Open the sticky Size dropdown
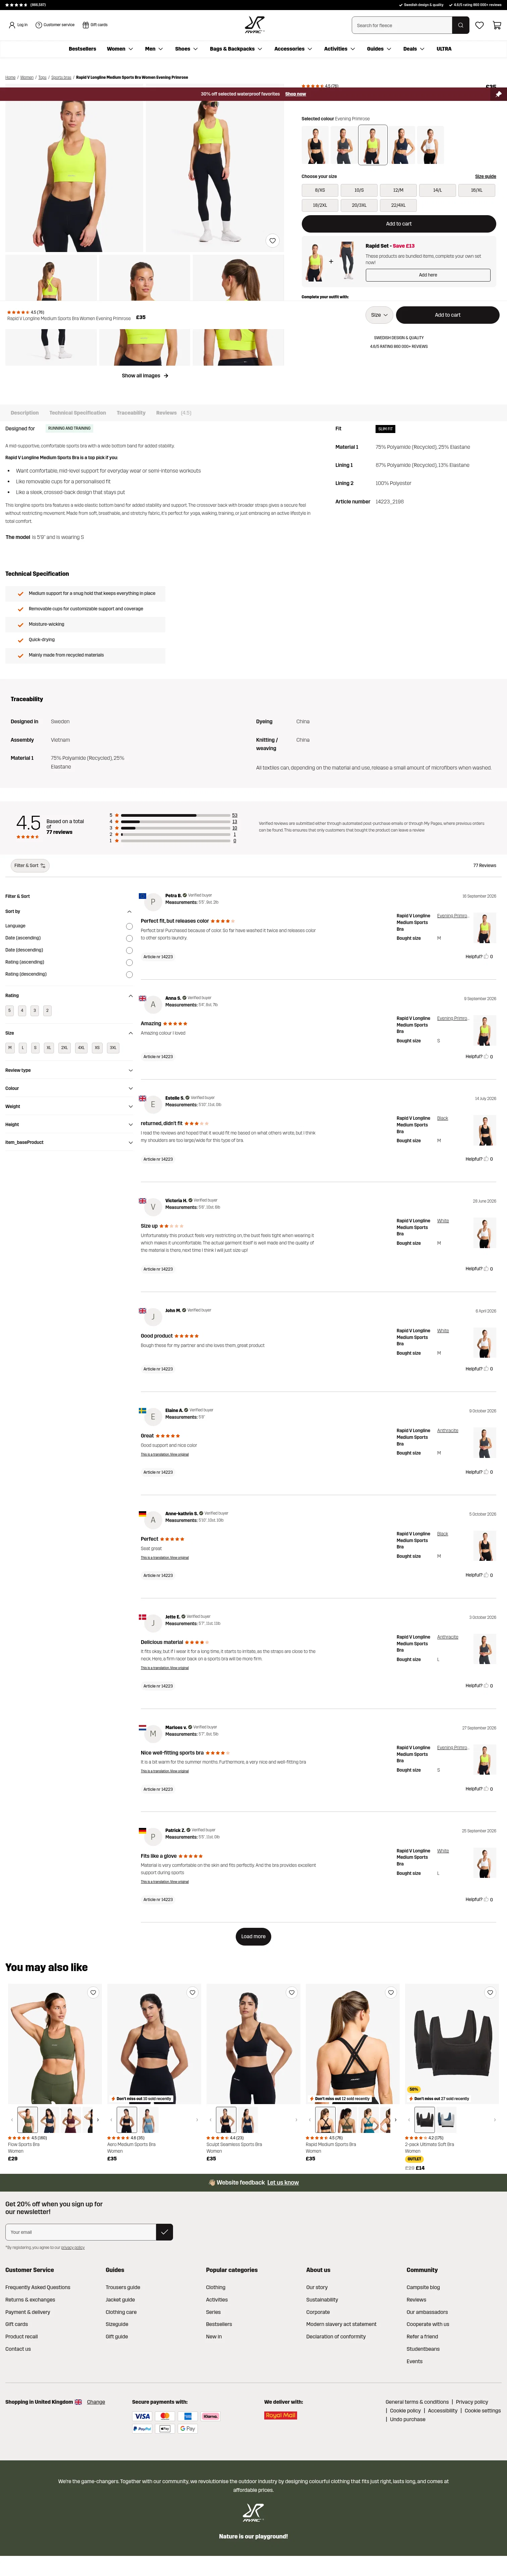Viewport: 507px width, 2576px height. [379, 315]
